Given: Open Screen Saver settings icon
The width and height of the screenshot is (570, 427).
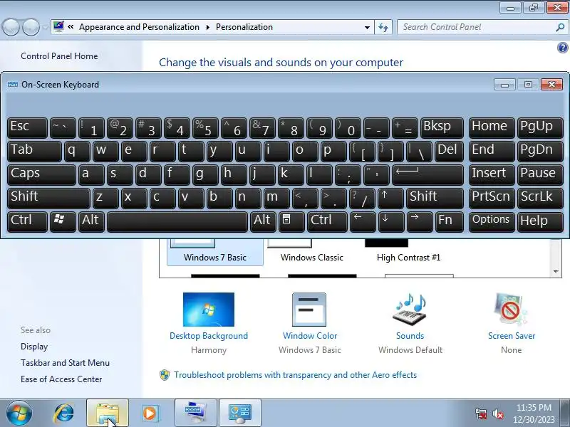Looking at the screenshot, I should 511,310.
